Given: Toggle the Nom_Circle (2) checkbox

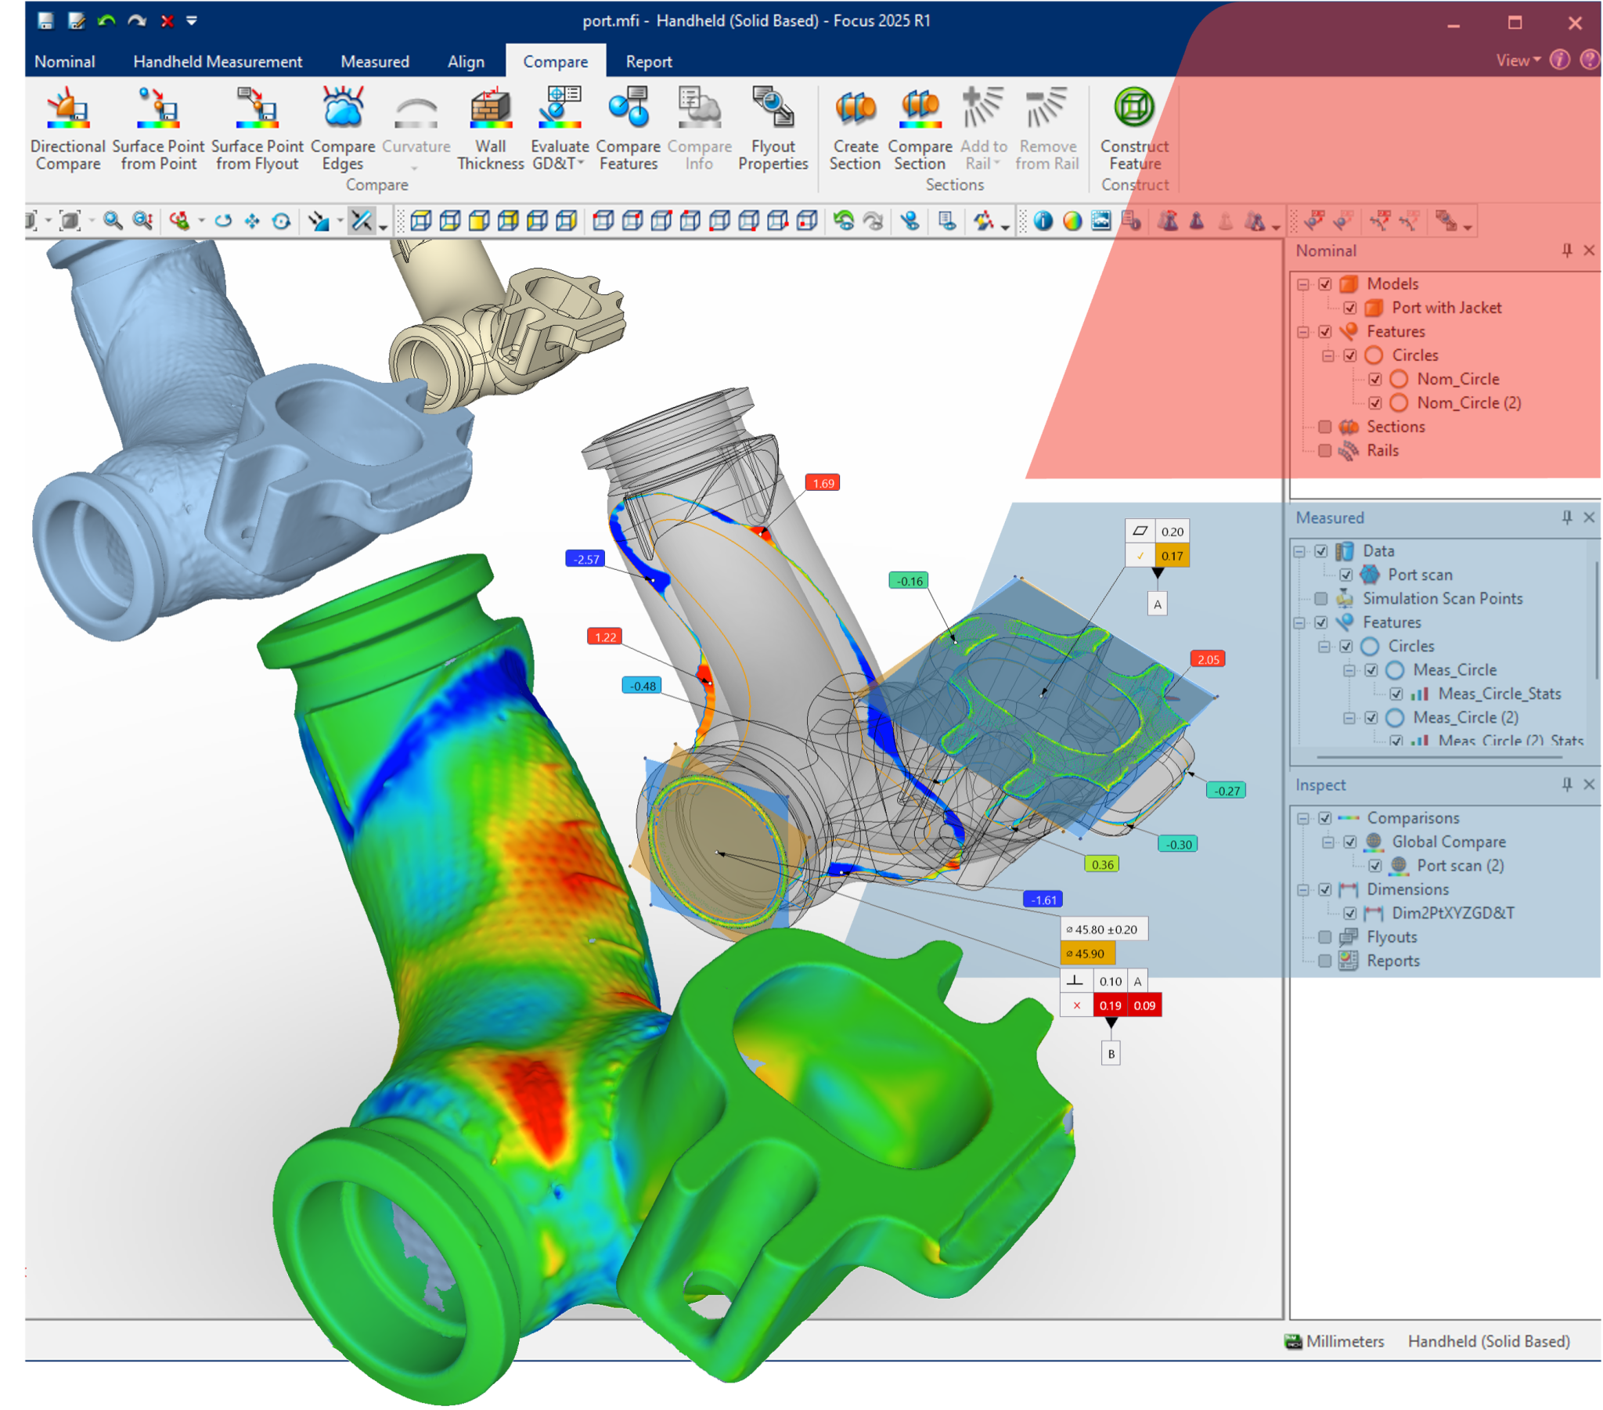Looking at the screenshot, I should (1374, 402).
